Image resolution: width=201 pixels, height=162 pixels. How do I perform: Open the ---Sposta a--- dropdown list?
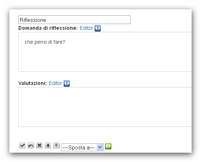82,147
